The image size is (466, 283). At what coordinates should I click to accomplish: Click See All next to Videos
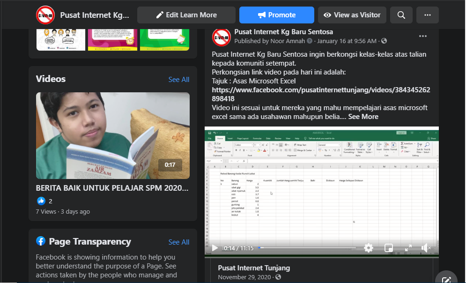point(179,80)
